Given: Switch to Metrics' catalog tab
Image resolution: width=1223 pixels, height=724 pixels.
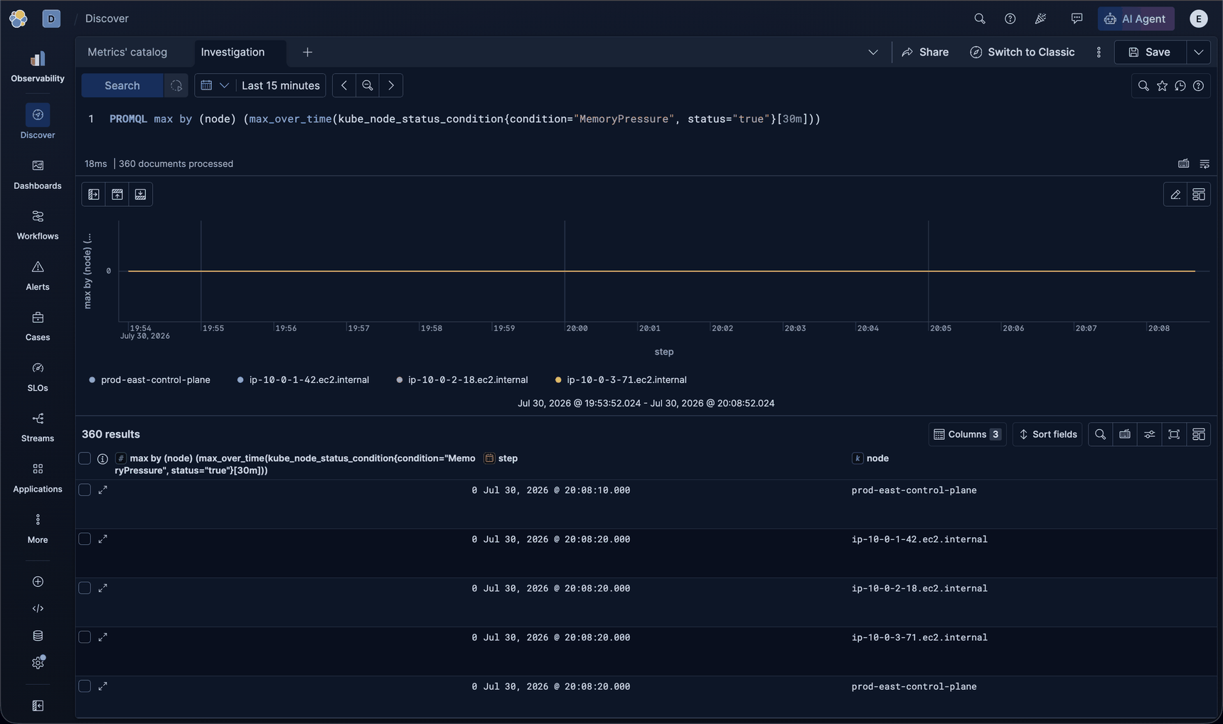Looking at the screenshot, I should click(127, 53).
